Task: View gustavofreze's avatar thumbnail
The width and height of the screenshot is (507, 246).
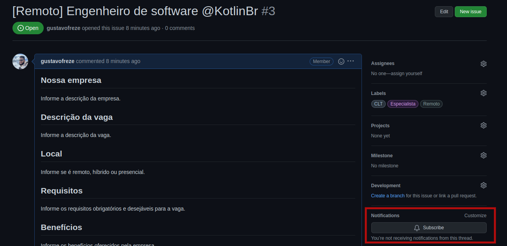Action: (x=20, y=61)
